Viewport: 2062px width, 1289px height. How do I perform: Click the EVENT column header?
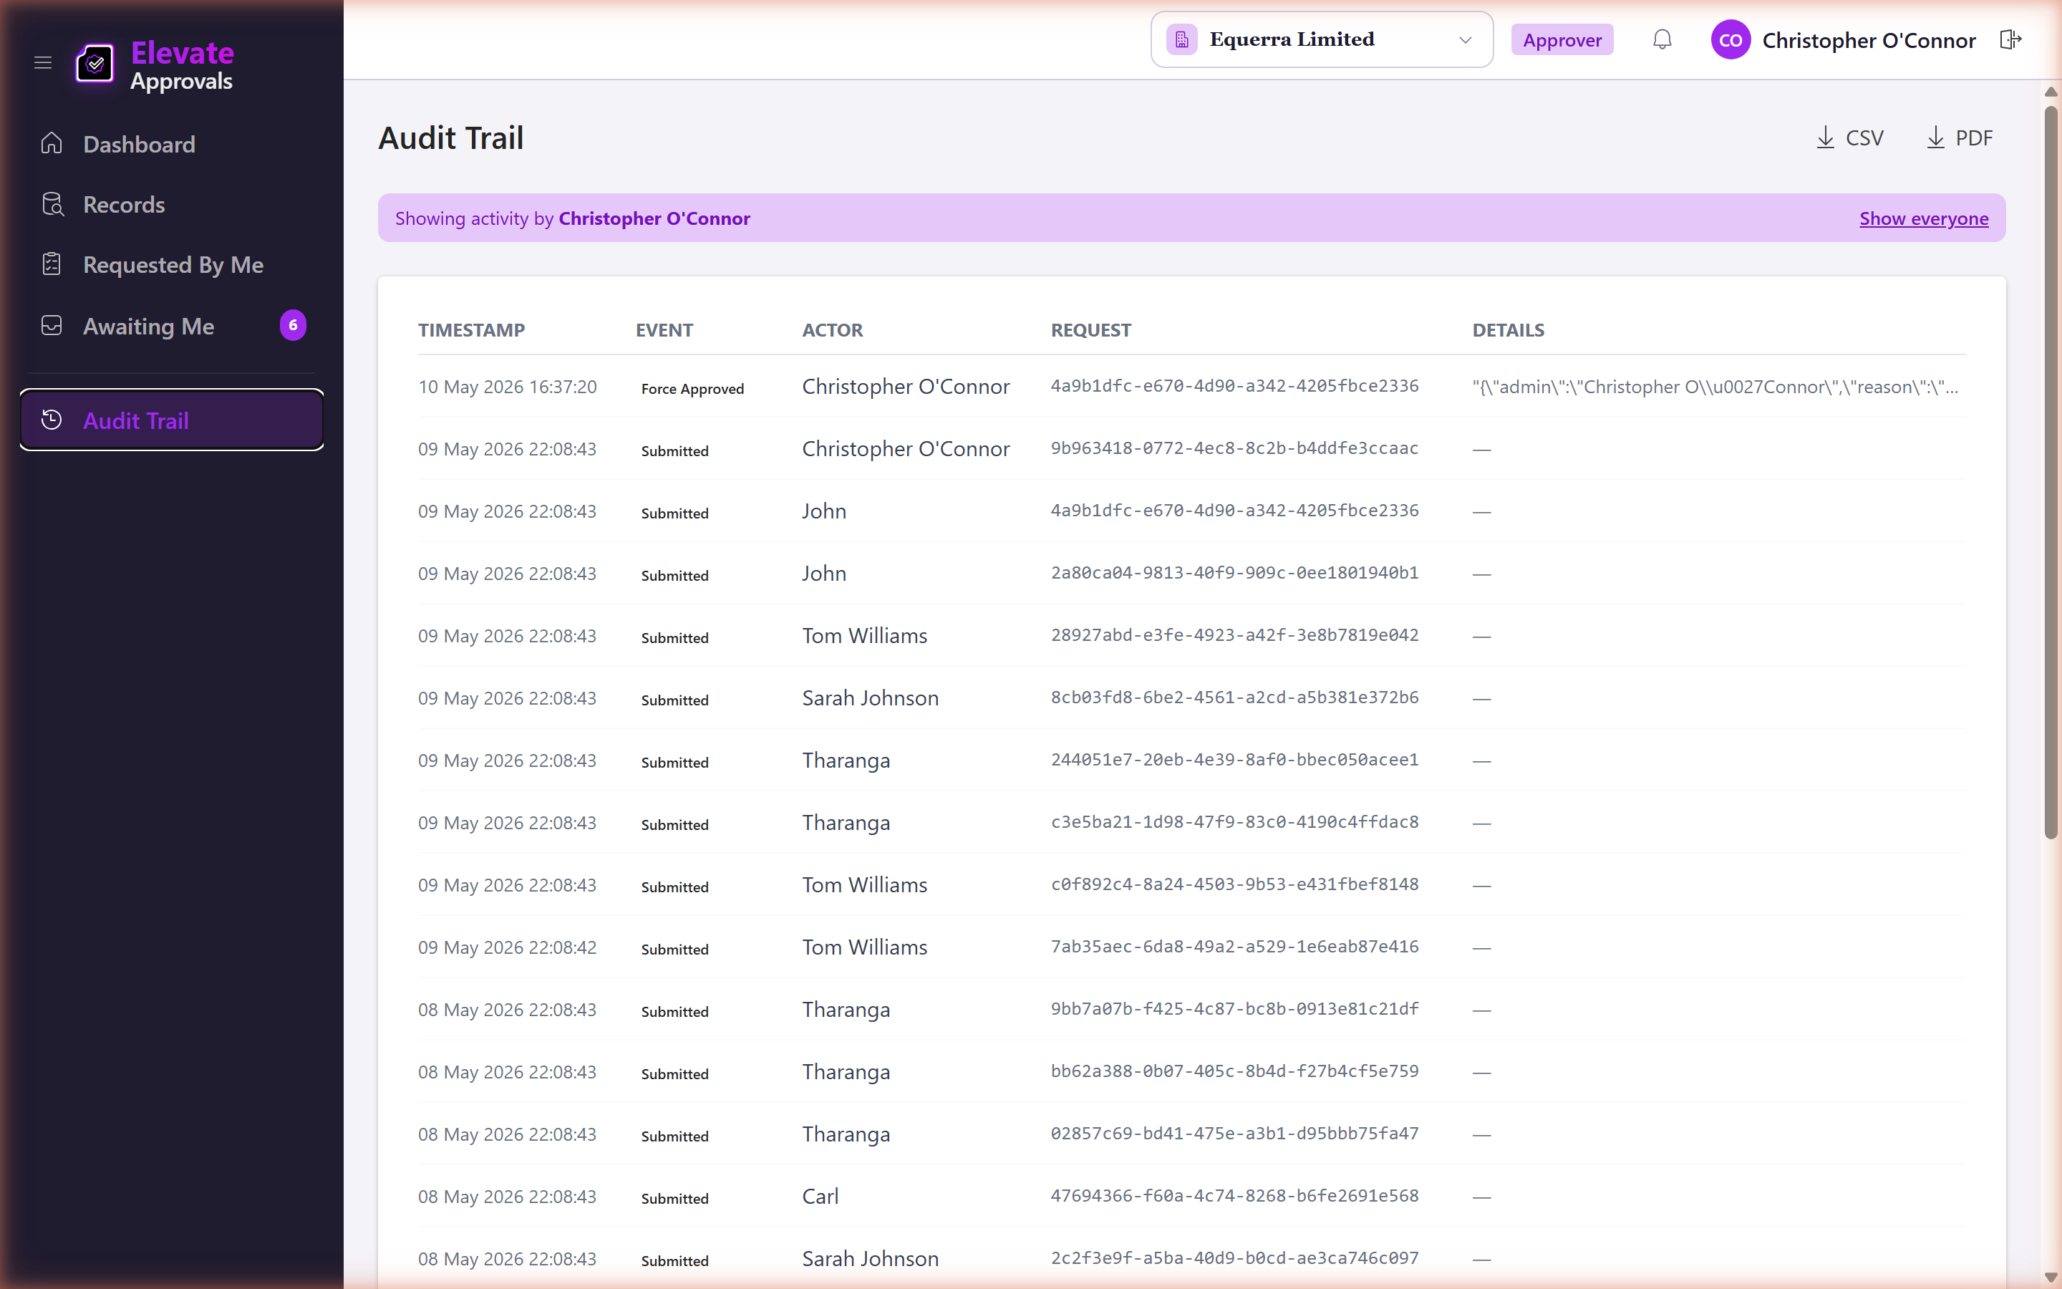[664, 330]
